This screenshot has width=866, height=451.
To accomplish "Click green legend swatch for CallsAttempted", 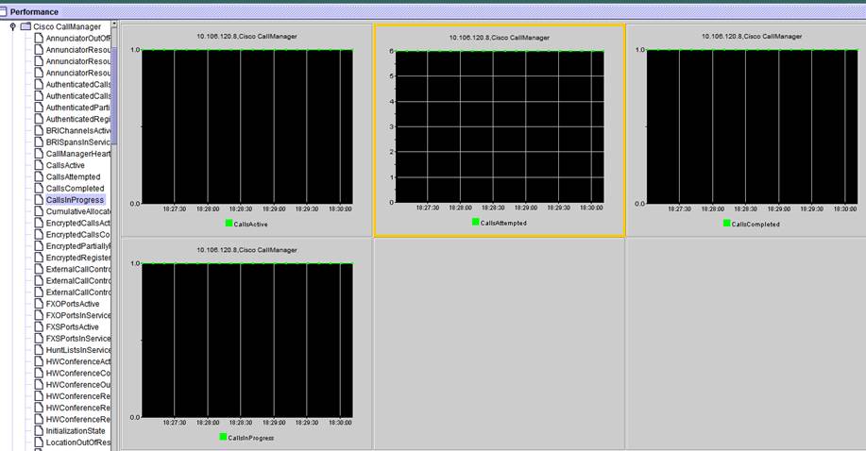I will point(476,222).
